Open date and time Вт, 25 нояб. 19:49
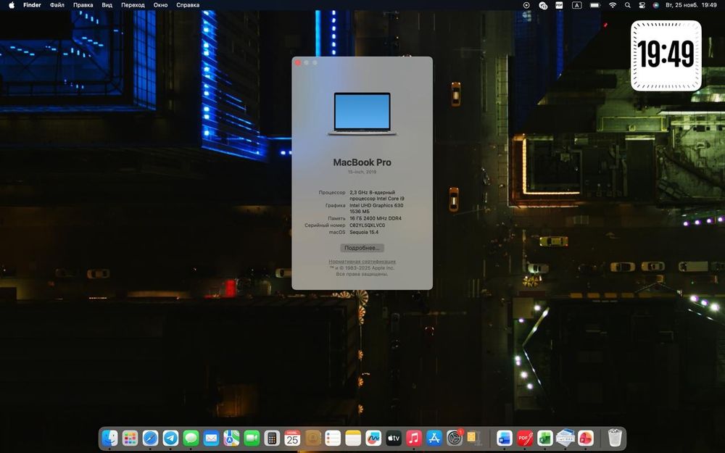The image size is (725, 453). pos(691,5)
